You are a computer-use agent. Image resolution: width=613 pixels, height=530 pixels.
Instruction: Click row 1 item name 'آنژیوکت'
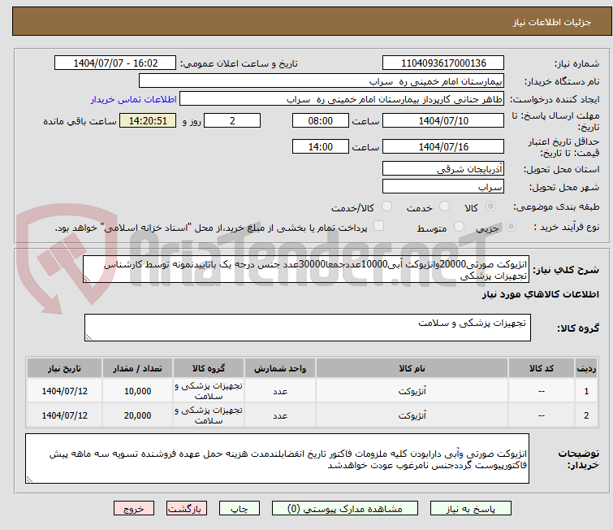point(412,391)
